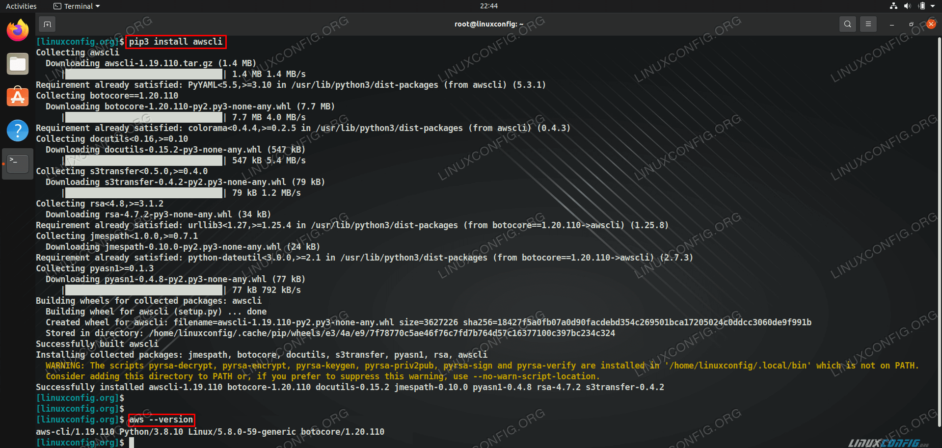Restore down the terminal window

point(911,24)
